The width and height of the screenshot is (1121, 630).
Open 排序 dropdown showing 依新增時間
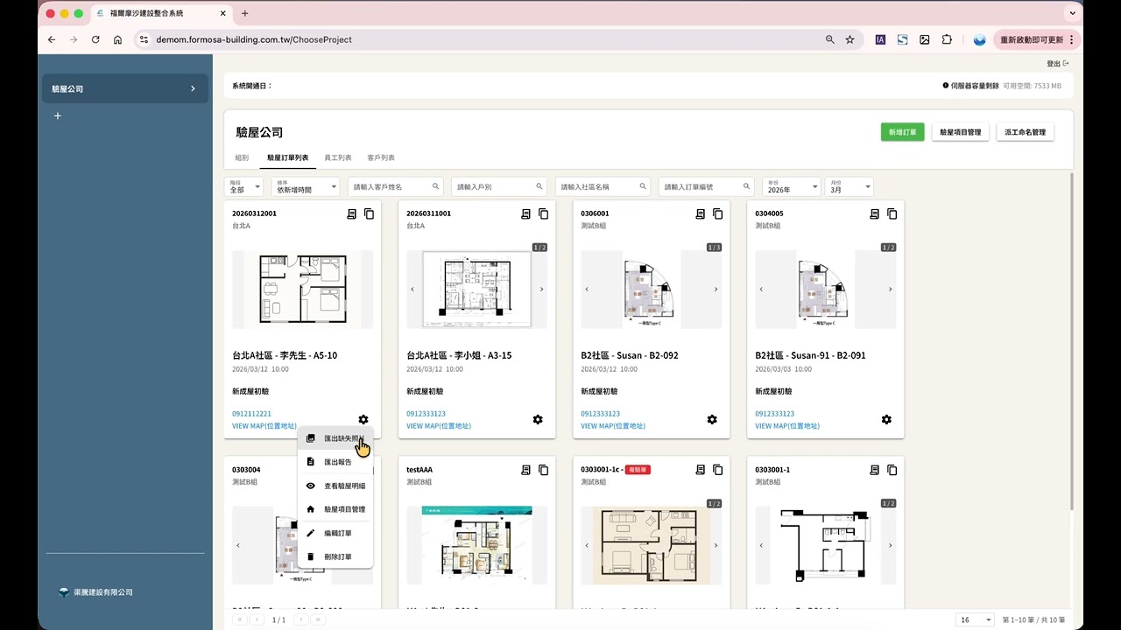pos(307,186)
